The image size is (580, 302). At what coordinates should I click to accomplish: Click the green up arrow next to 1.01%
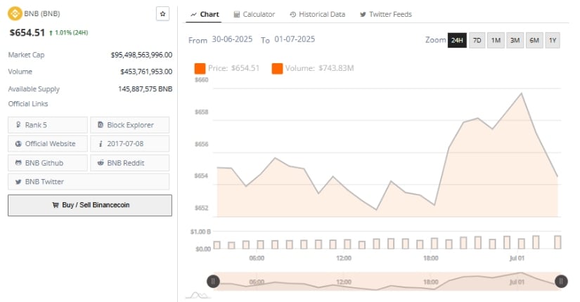[51, 33]
